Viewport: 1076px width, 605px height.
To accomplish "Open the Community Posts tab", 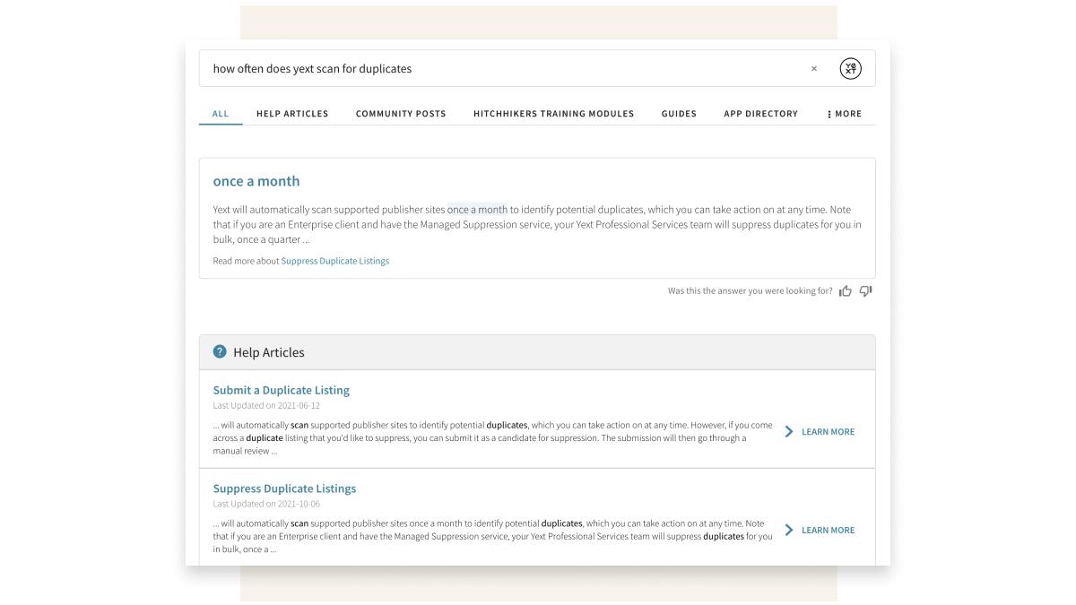I will 401,114.
